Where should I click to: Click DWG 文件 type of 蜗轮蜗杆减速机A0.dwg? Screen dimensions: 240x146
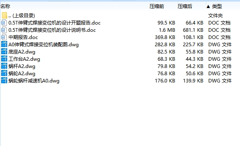(220, 80)
